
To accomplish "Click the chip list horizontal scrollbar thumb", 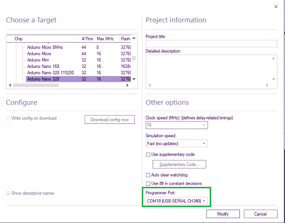I will pyautogui.click(x=36, y=85).
